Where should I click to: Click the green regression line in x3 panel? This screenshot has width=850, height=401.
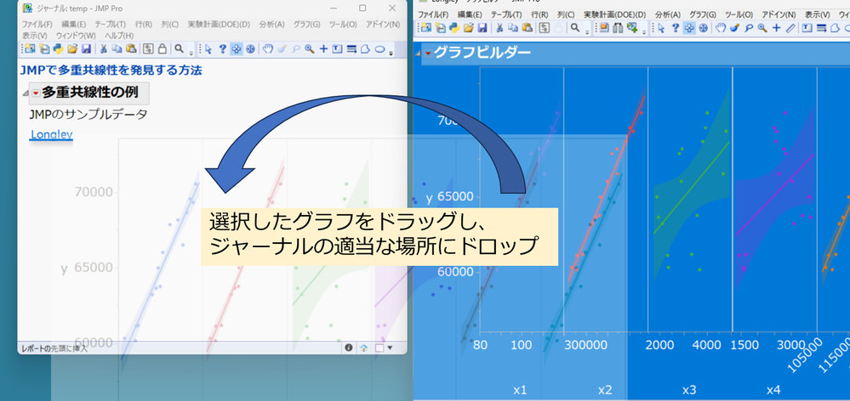(691, 188)
